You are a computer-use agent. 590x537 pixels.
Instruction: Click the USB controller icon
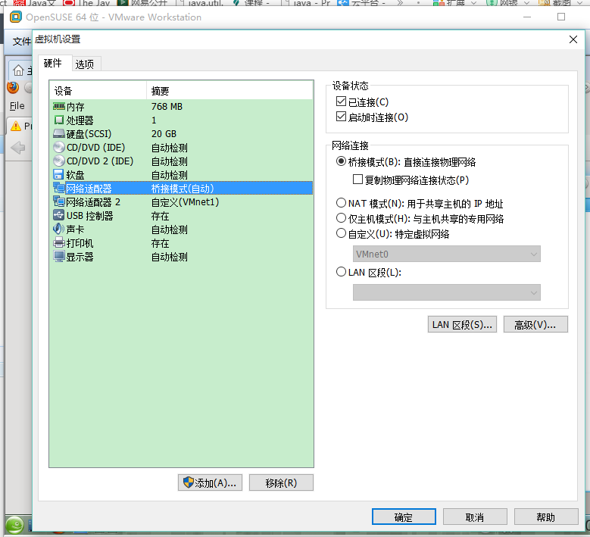59,216
